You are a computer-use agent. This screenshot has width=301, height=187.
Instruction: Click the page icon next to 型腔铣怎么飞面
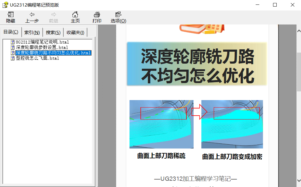click(12, 58)
